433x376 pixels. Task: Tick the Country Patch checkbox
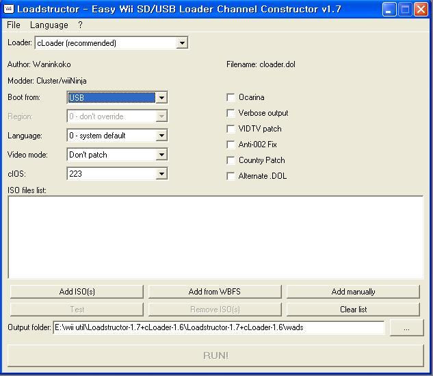(231, 160)
